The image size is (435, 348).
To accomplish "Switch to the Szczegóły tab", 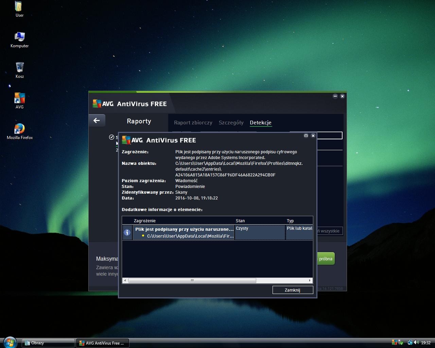I will [231, 123].
